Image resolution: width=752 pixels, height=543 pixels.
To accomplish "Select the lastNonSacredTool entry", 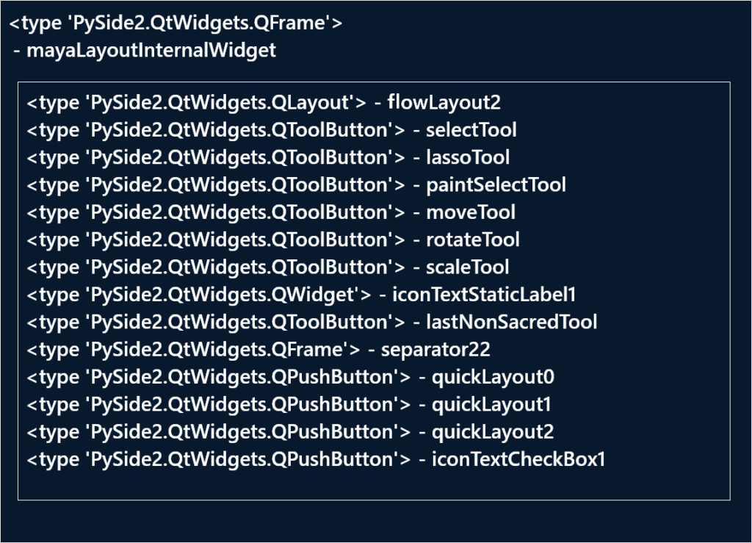I will 511,322.
